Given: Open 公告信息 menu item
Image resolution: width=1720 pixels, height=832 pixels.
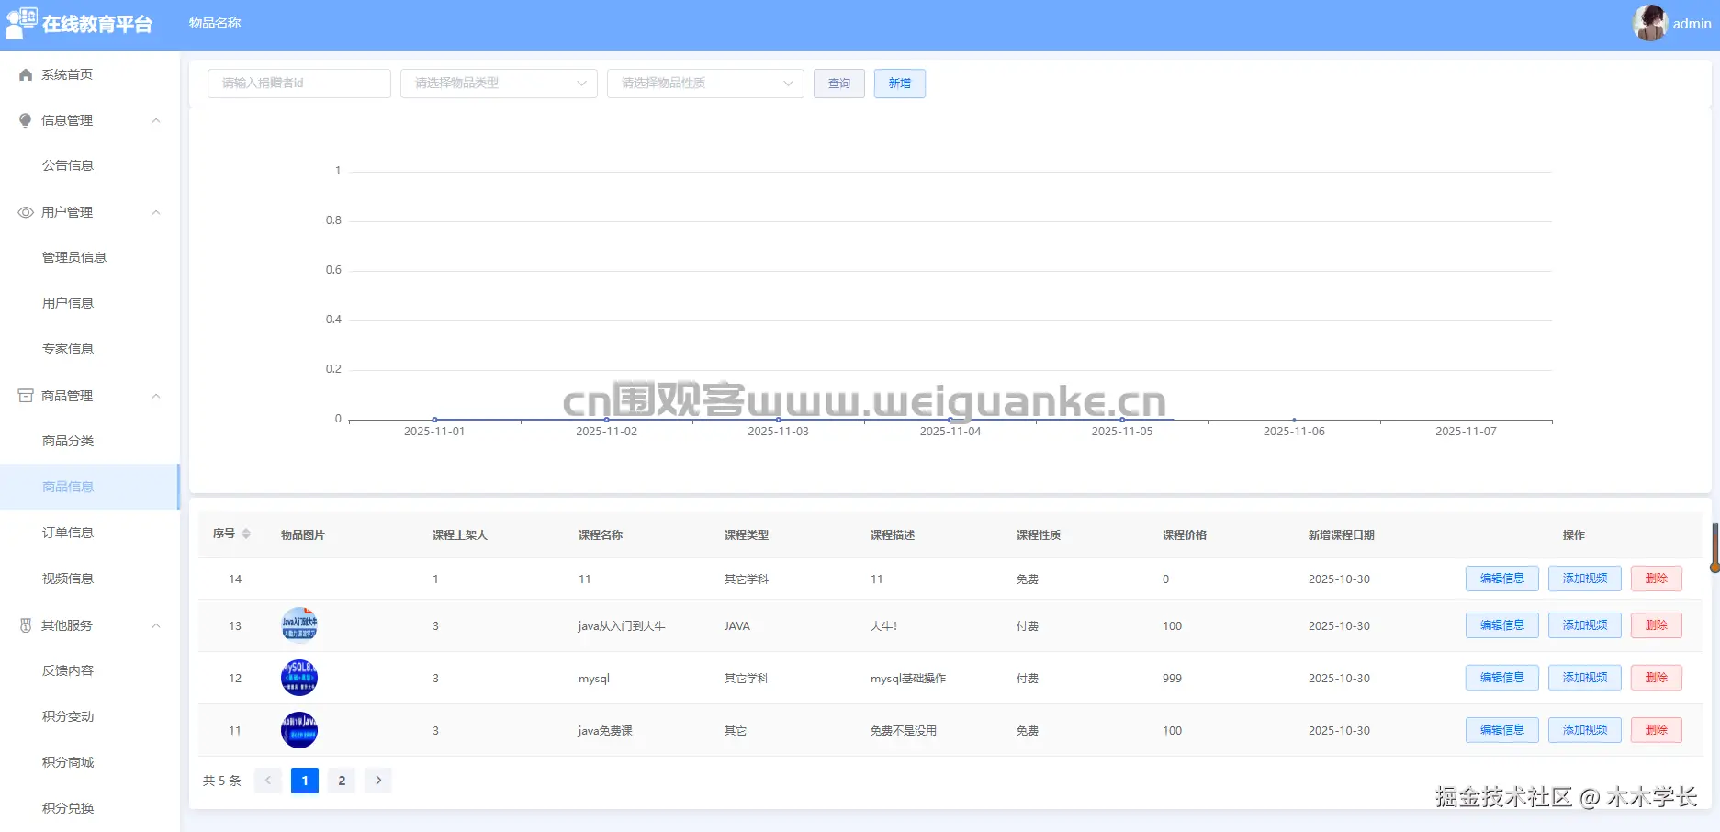Looking at the screenshot, I should 90,165.
